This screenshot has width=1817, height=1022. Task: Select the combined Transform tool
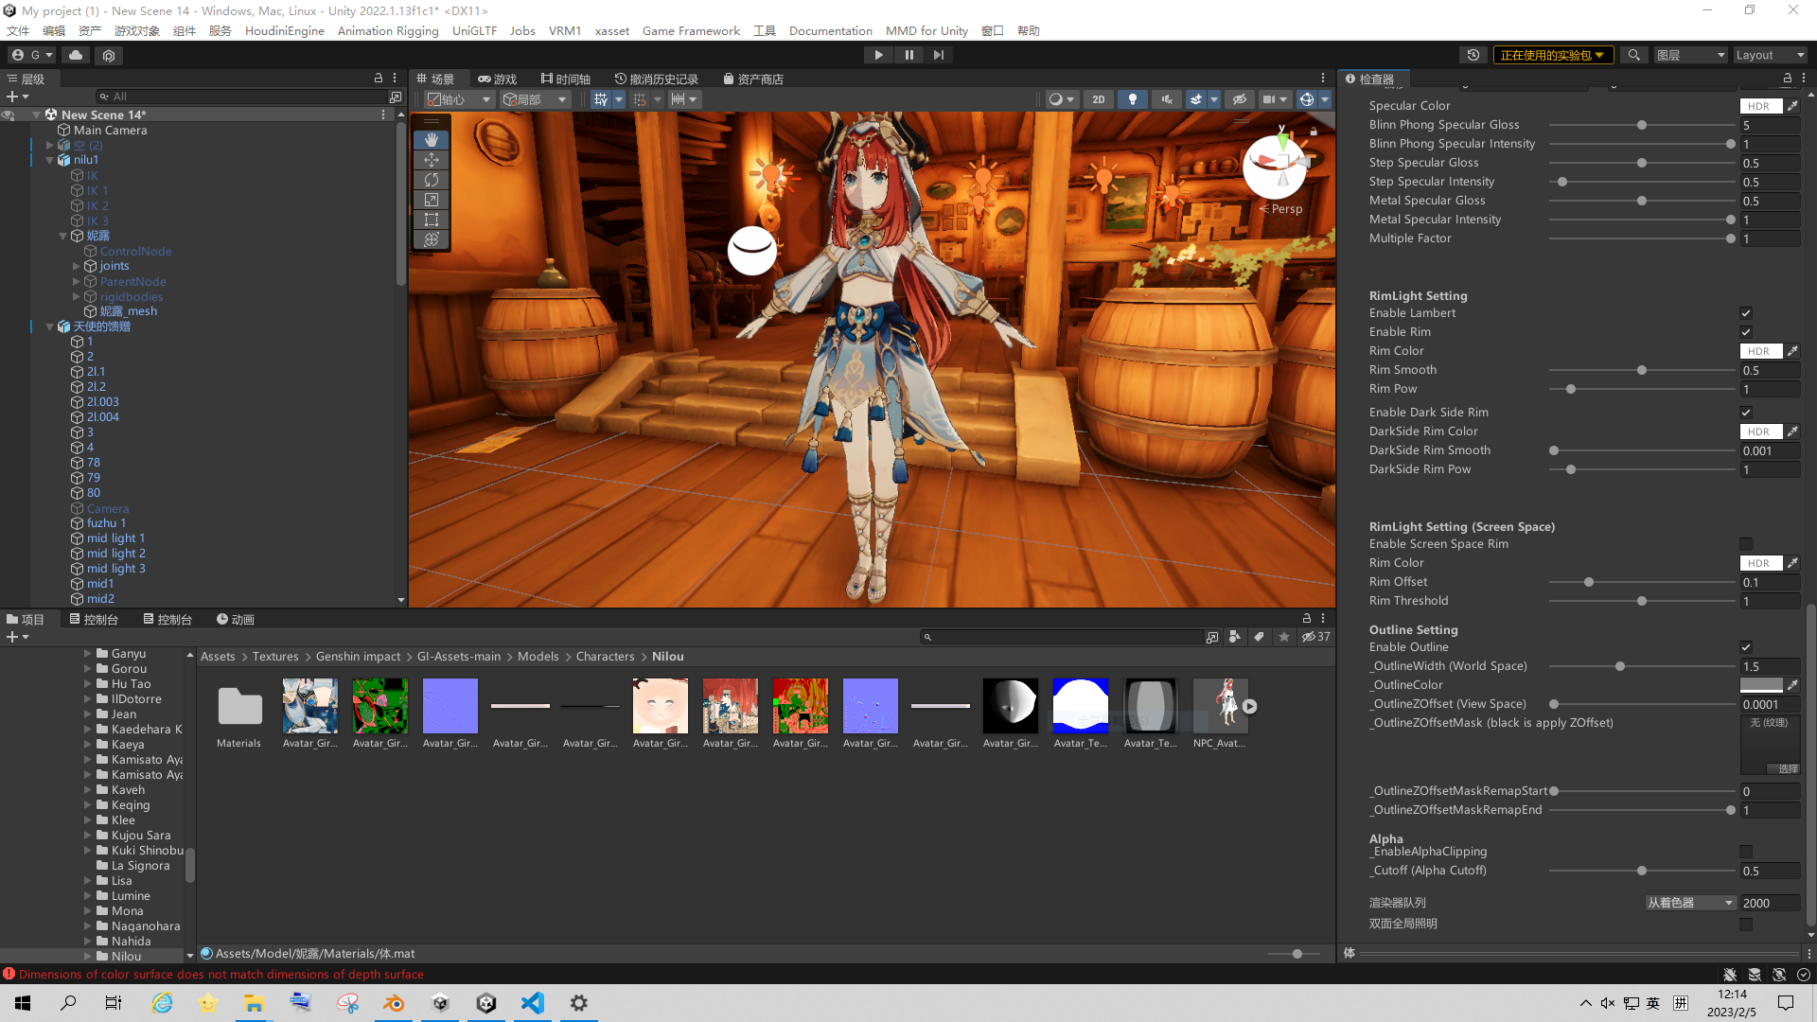point(432,239)
